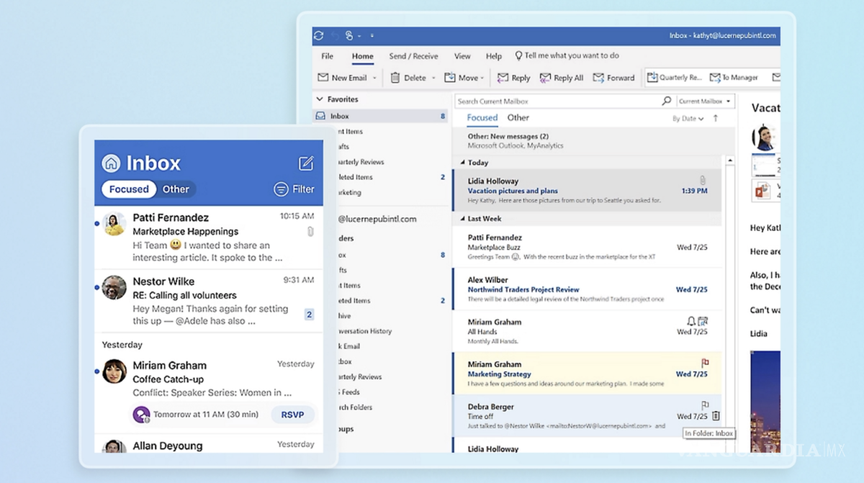Open the By Date sort dropdown
The height and width of the screenshot is (483, 864).
[688, 117]
